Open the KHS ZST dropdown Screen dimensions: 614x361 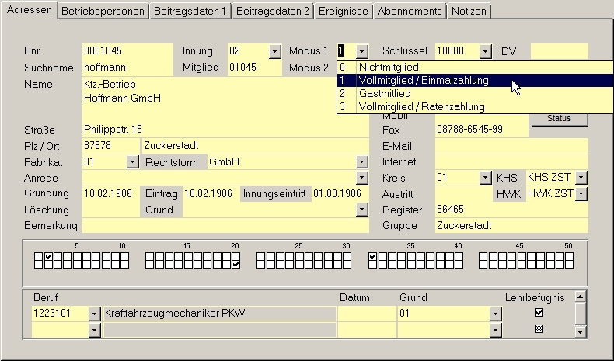(x=581, y=178)
